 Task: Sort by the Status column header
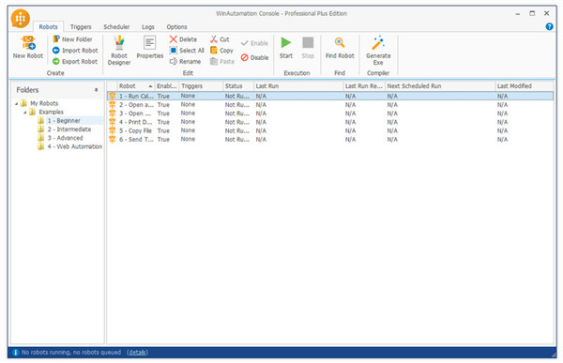(x=238, y=85)
